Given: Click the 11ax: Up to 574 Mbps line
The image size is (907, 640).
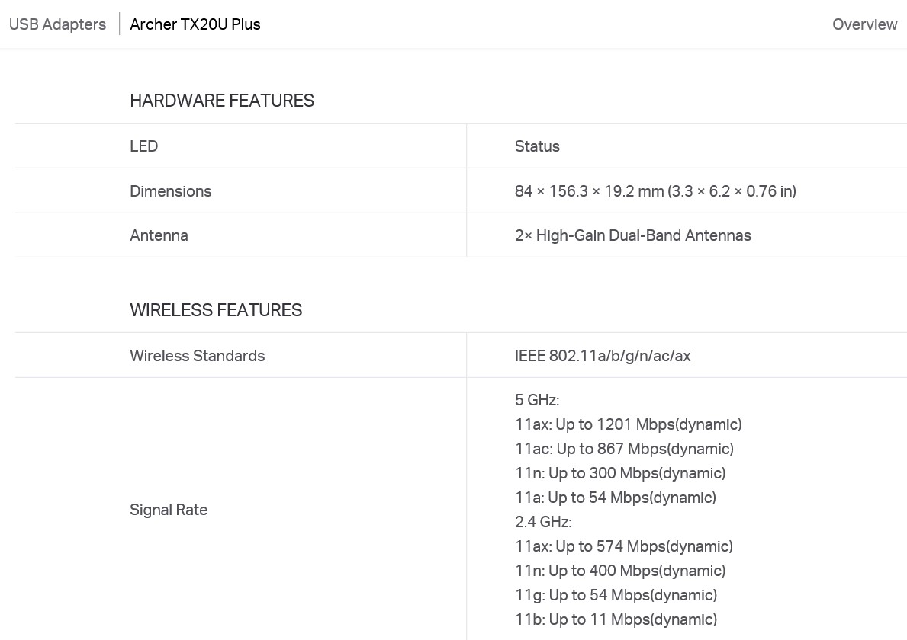Looking at the screenshot, I should point(623,546).
